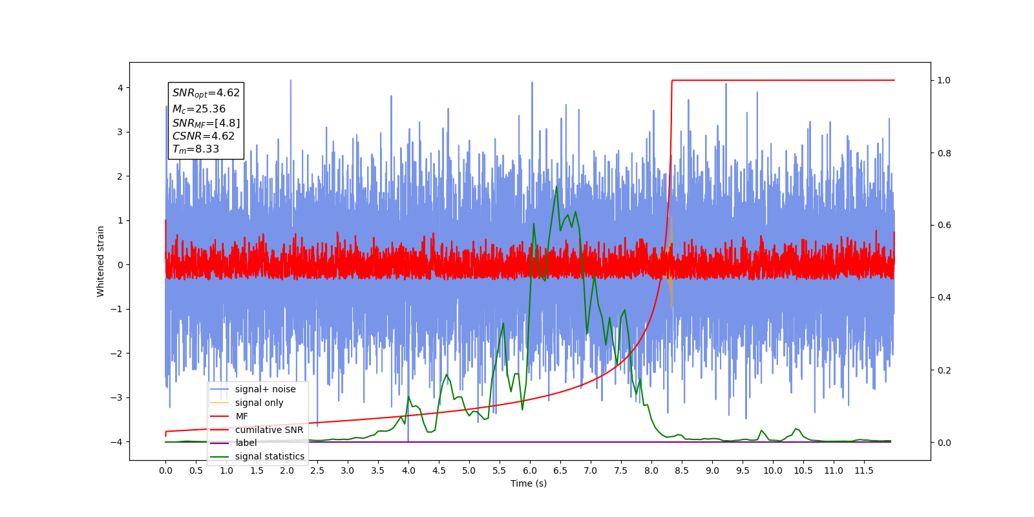Viewport: 1034px width, 517px height.
Task: Click the right y-axis tick label 0.8
Action: click(x=944, y=153)
